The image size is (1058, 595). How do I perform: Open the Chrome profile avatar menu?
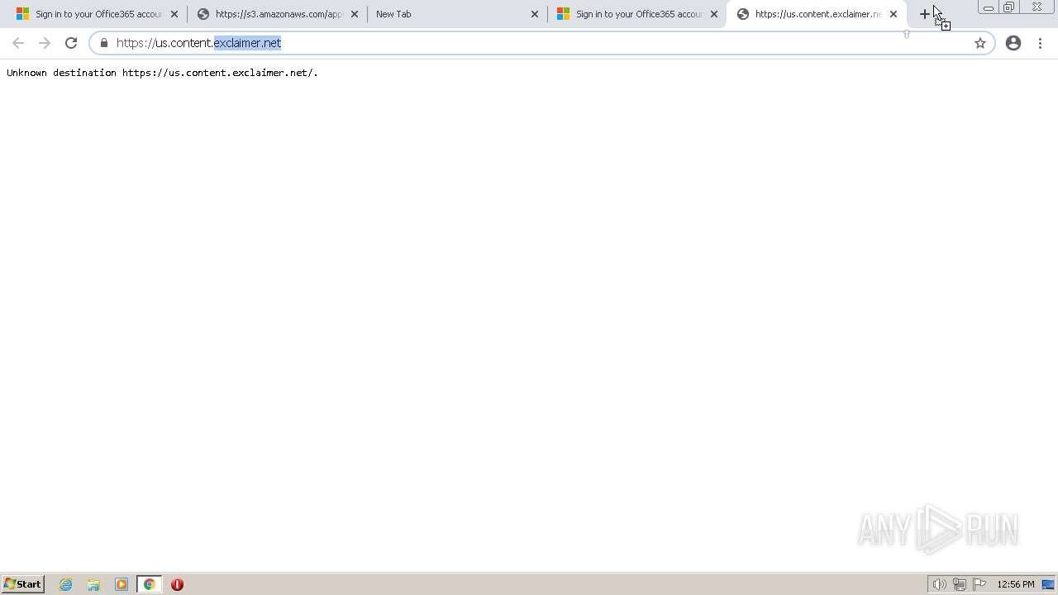click(1013, 43)
